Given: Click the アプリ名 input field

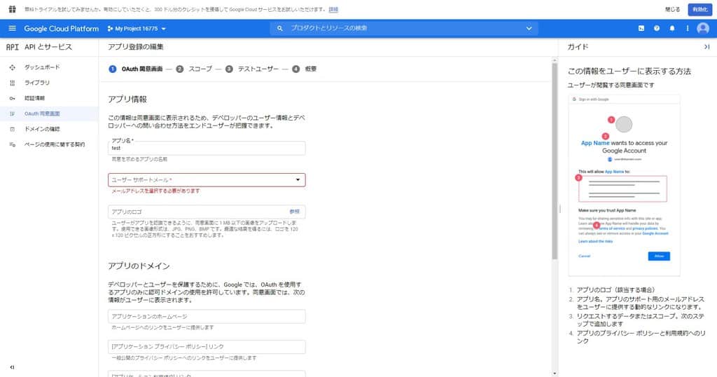Looking at the screenshot, I should coord(207,149).
